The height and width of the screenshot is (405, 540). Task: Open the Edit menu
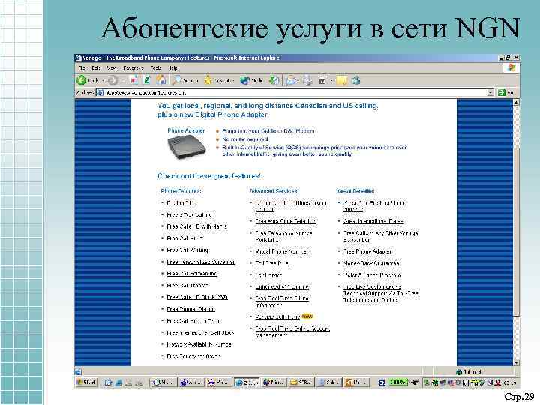pos(96,67)
